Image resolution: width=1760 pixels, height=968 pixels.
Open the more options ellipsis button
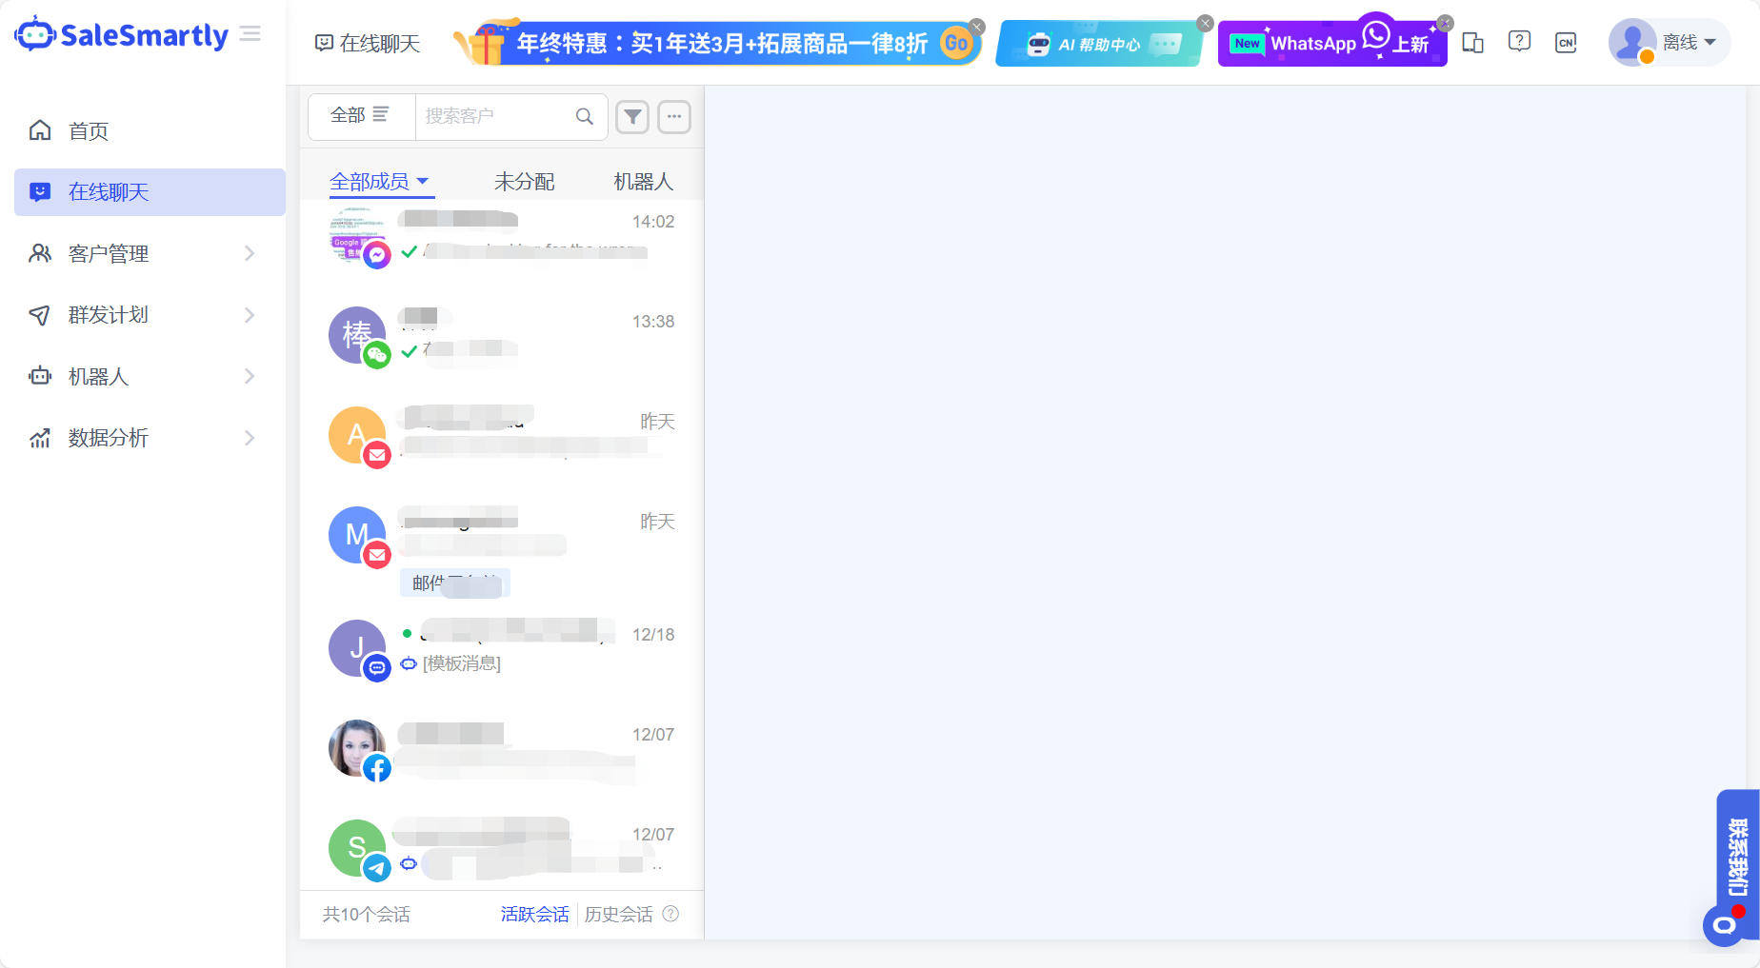(x=674, y=117)
